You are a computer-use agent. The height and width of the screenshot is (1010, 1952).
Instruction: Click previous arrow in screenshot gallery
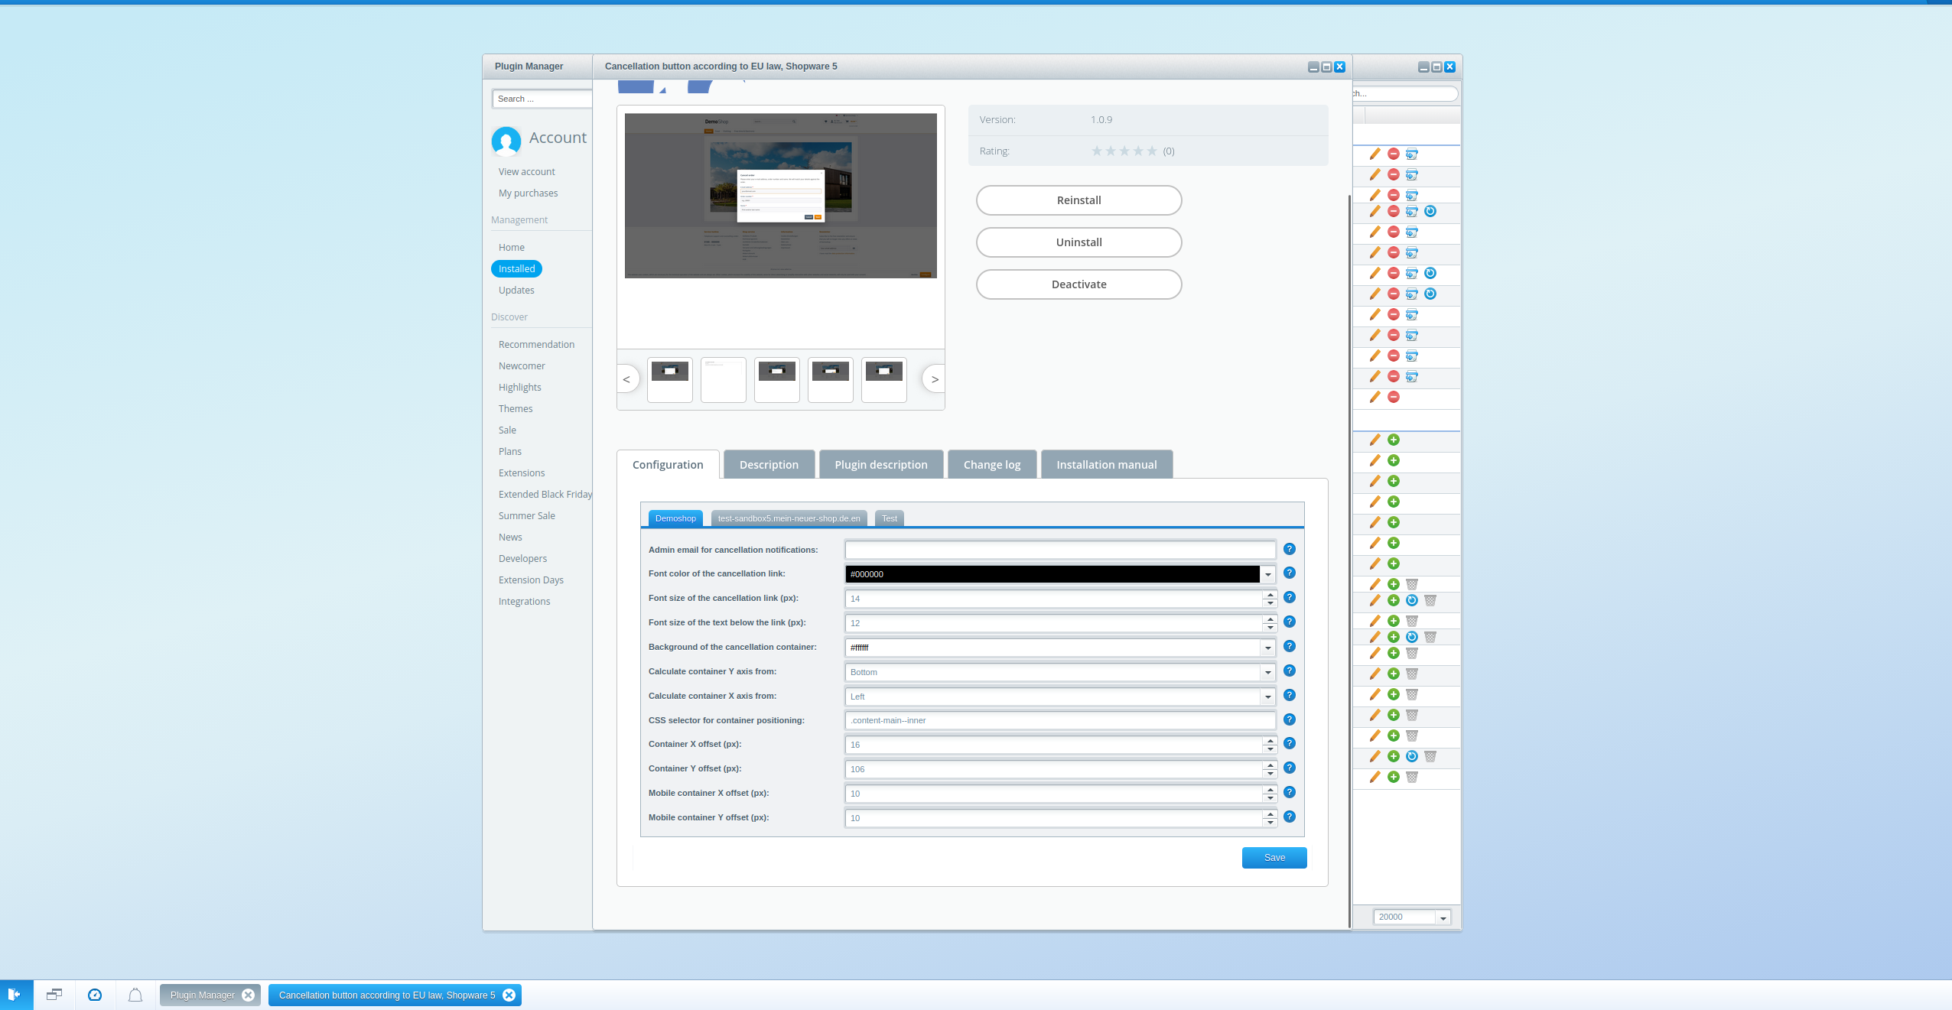tap(627, 379)
